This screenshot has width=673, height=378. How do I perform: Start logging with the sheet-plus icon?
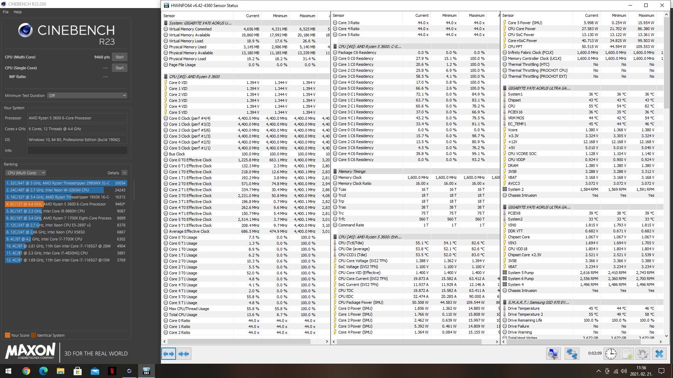pyautogui.click(x=627, y=354)
